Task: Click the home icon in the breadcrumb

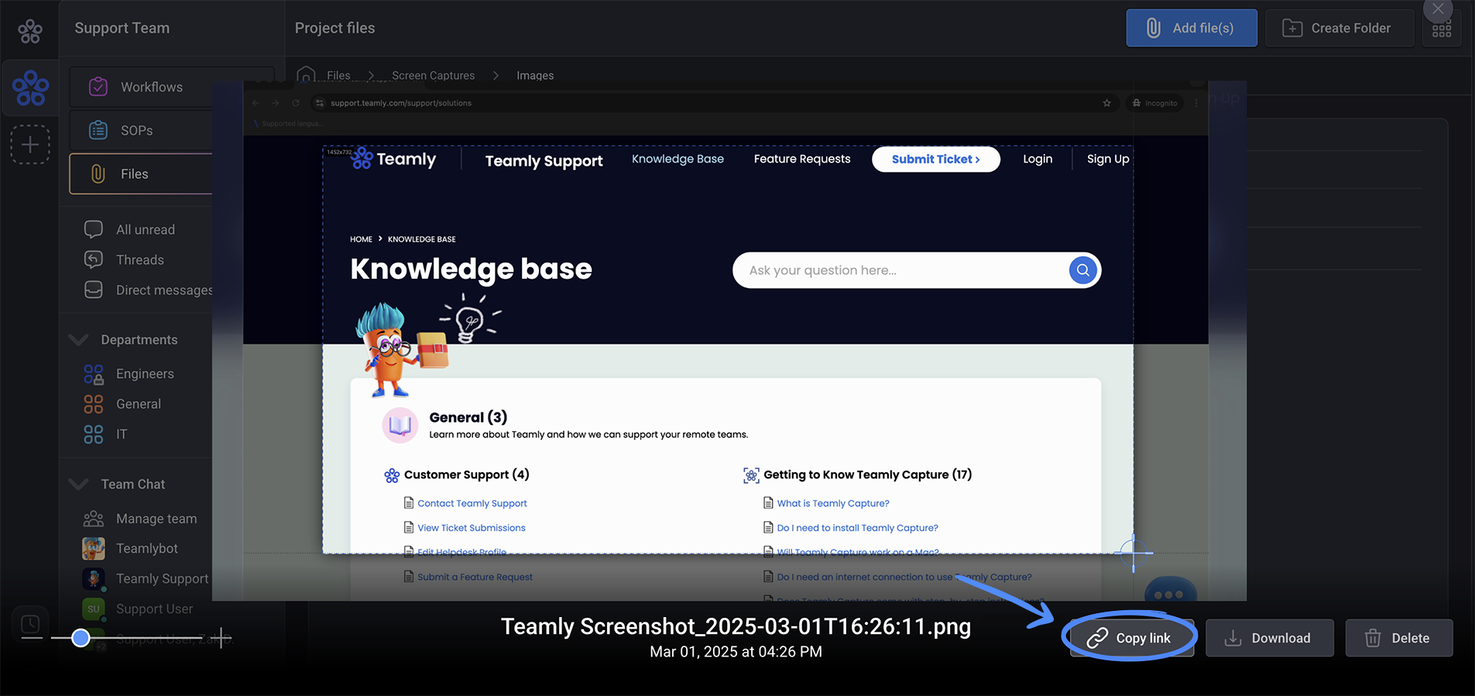Action: [x=306, y=74]
